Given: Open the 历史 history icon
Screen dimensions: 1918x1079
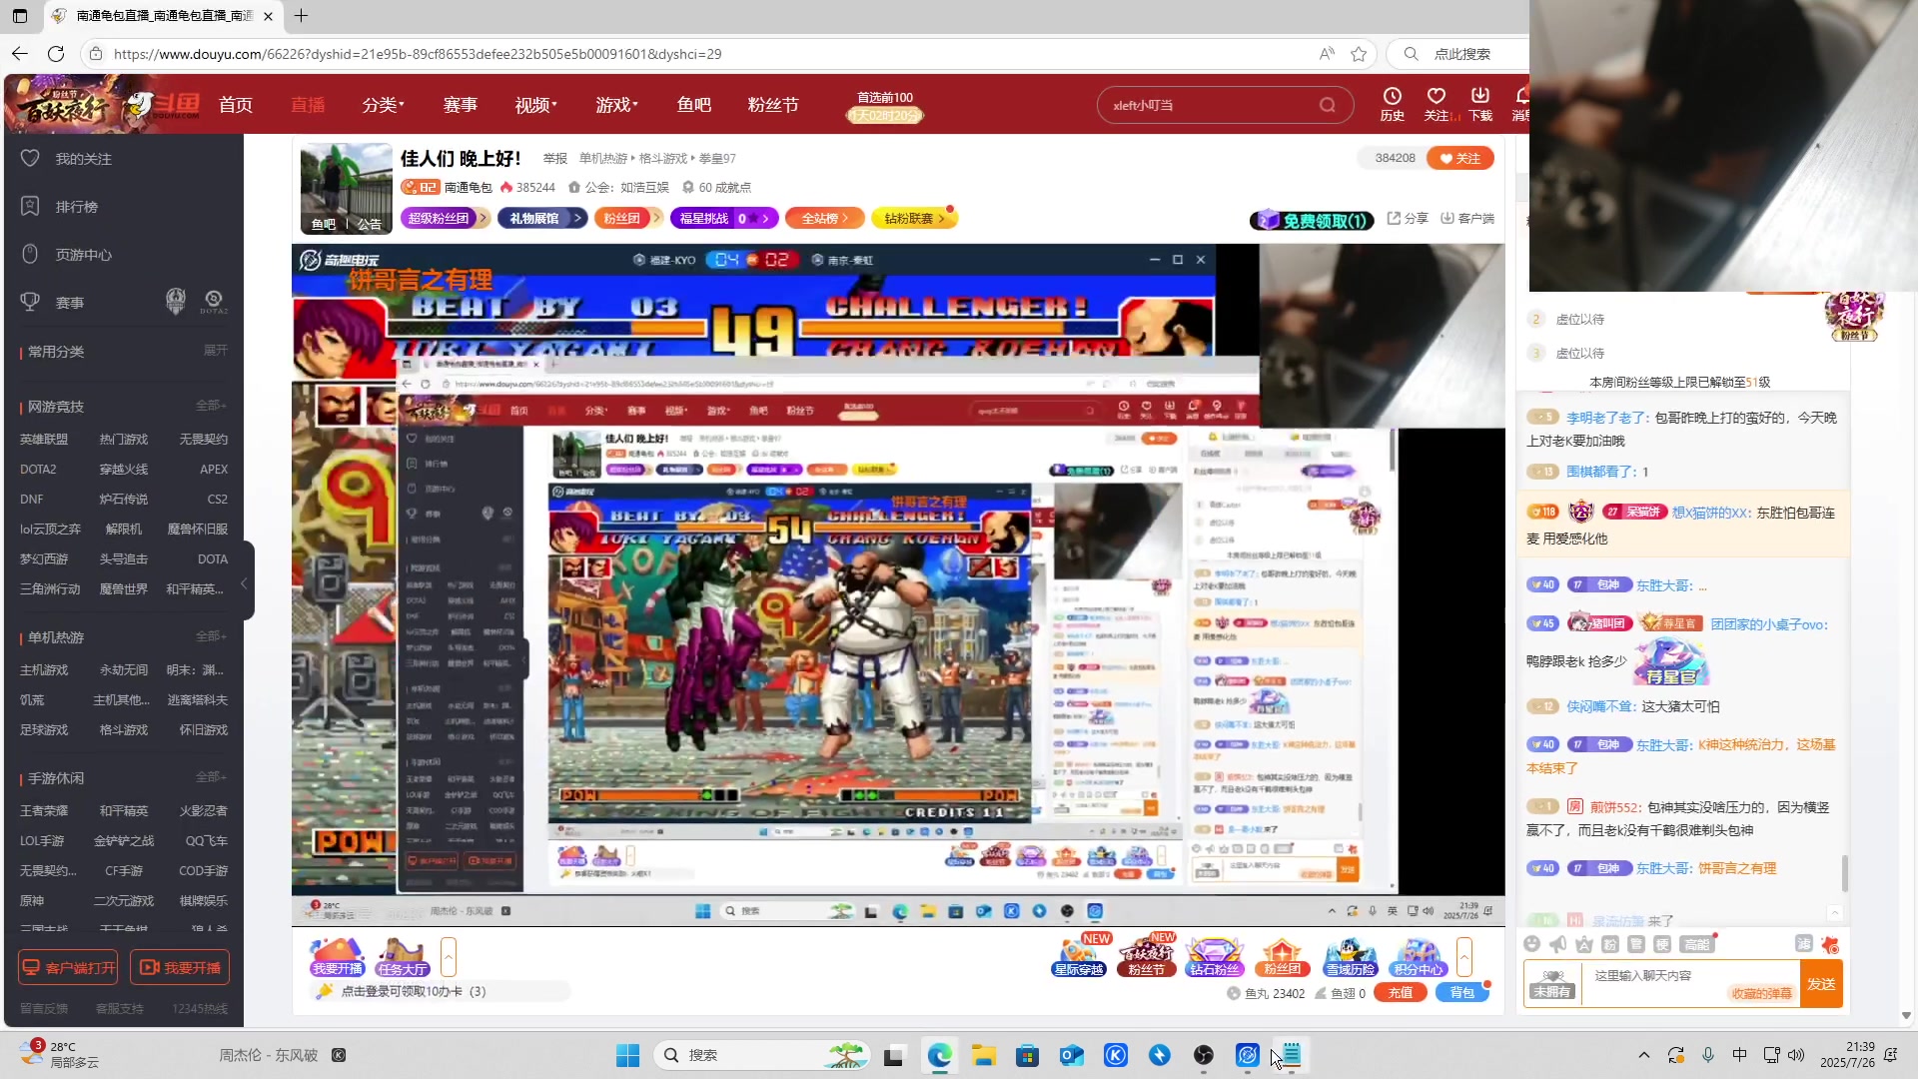Looking at the screenshot, I should [x=1392, y=104].
